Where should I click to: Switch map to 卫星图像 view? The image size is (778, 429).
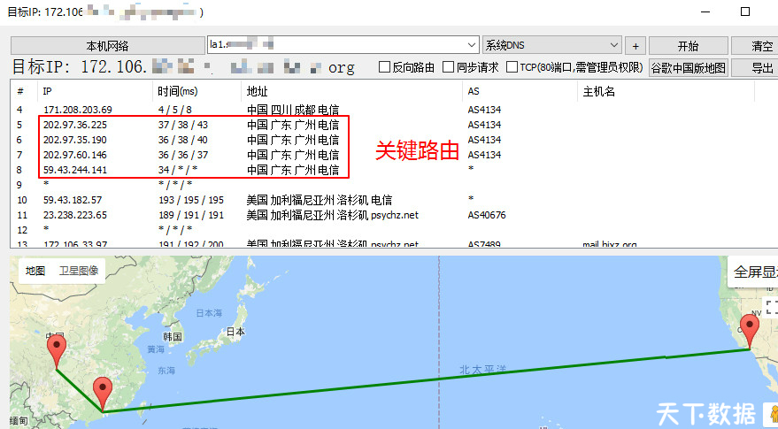click(x=78, y=271)
